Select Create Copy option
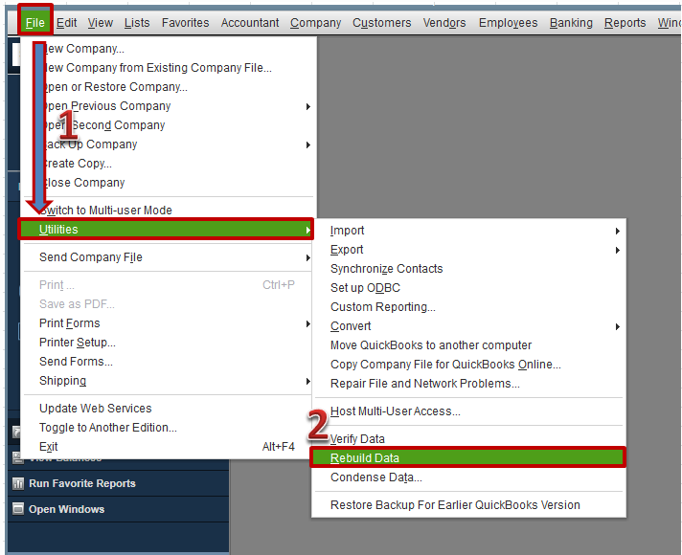682x555 pixels. [x=78, y=164]
